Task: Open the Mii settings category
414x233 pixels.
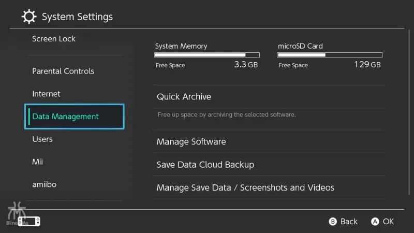Action: point(75,162)
